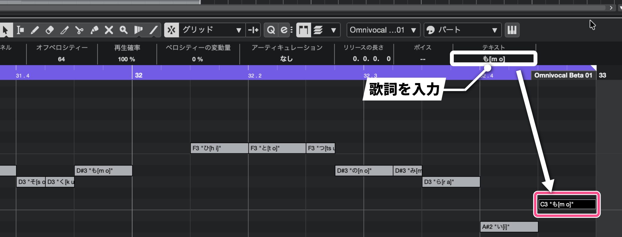622x237 pixels.
Task: Select the Zoom magnifier tool
Action: (x=124, y=30)
